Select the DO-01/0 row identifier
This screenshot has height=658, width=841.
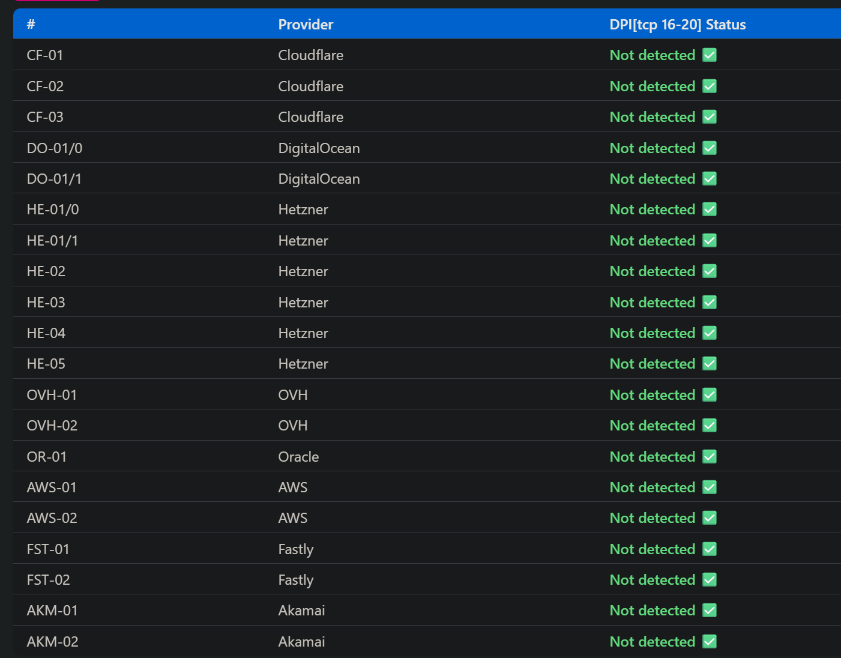click(55, 148)
